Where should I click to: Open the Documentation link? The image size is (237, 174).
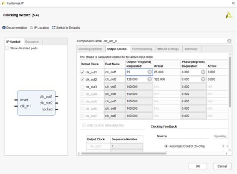pos(17,28)
